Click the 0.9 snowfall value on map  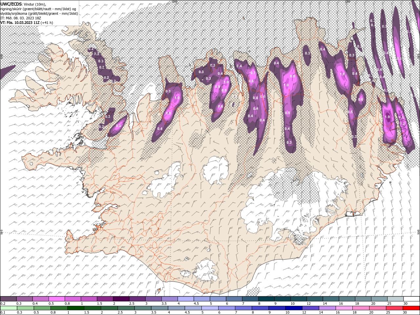point(218,87)
